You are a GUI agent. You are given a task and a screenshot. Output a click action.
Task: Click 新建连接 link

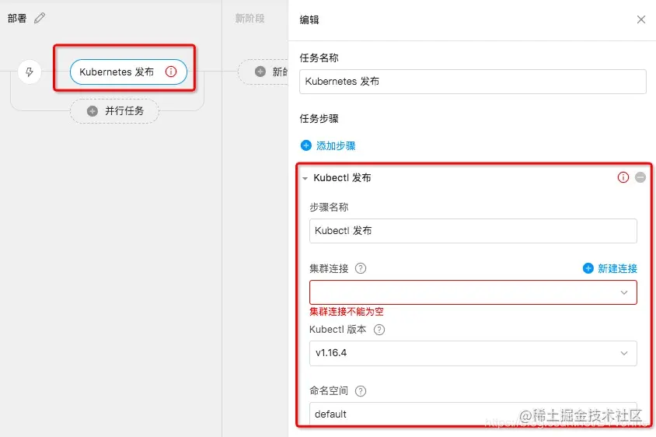[617, 268]
